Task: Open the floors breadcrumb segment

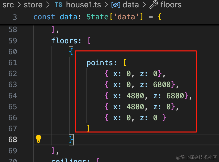Action: 171,5
